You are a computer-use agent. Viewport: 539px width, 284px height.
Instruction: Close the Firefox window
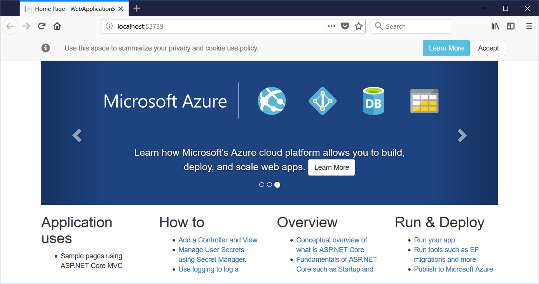tap(527, 8)
